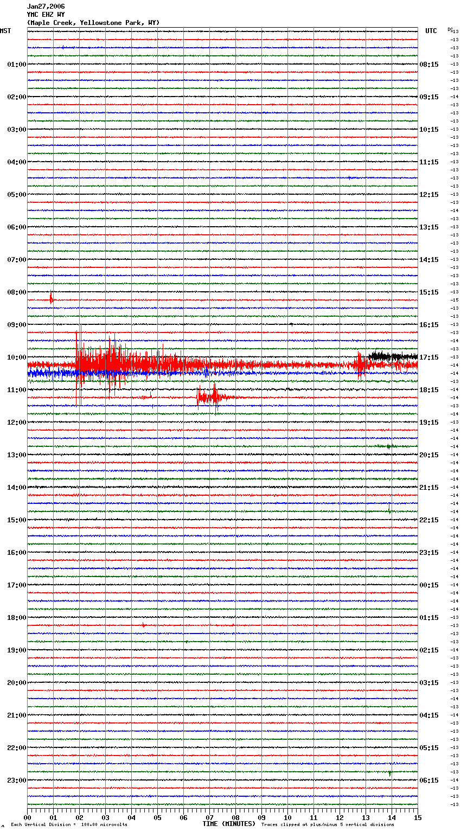
Task: Click the '07' tick on the minutes axis
Action: coord(210,817)
